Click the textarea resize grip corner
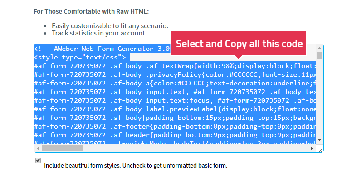 tap(321, 149)
